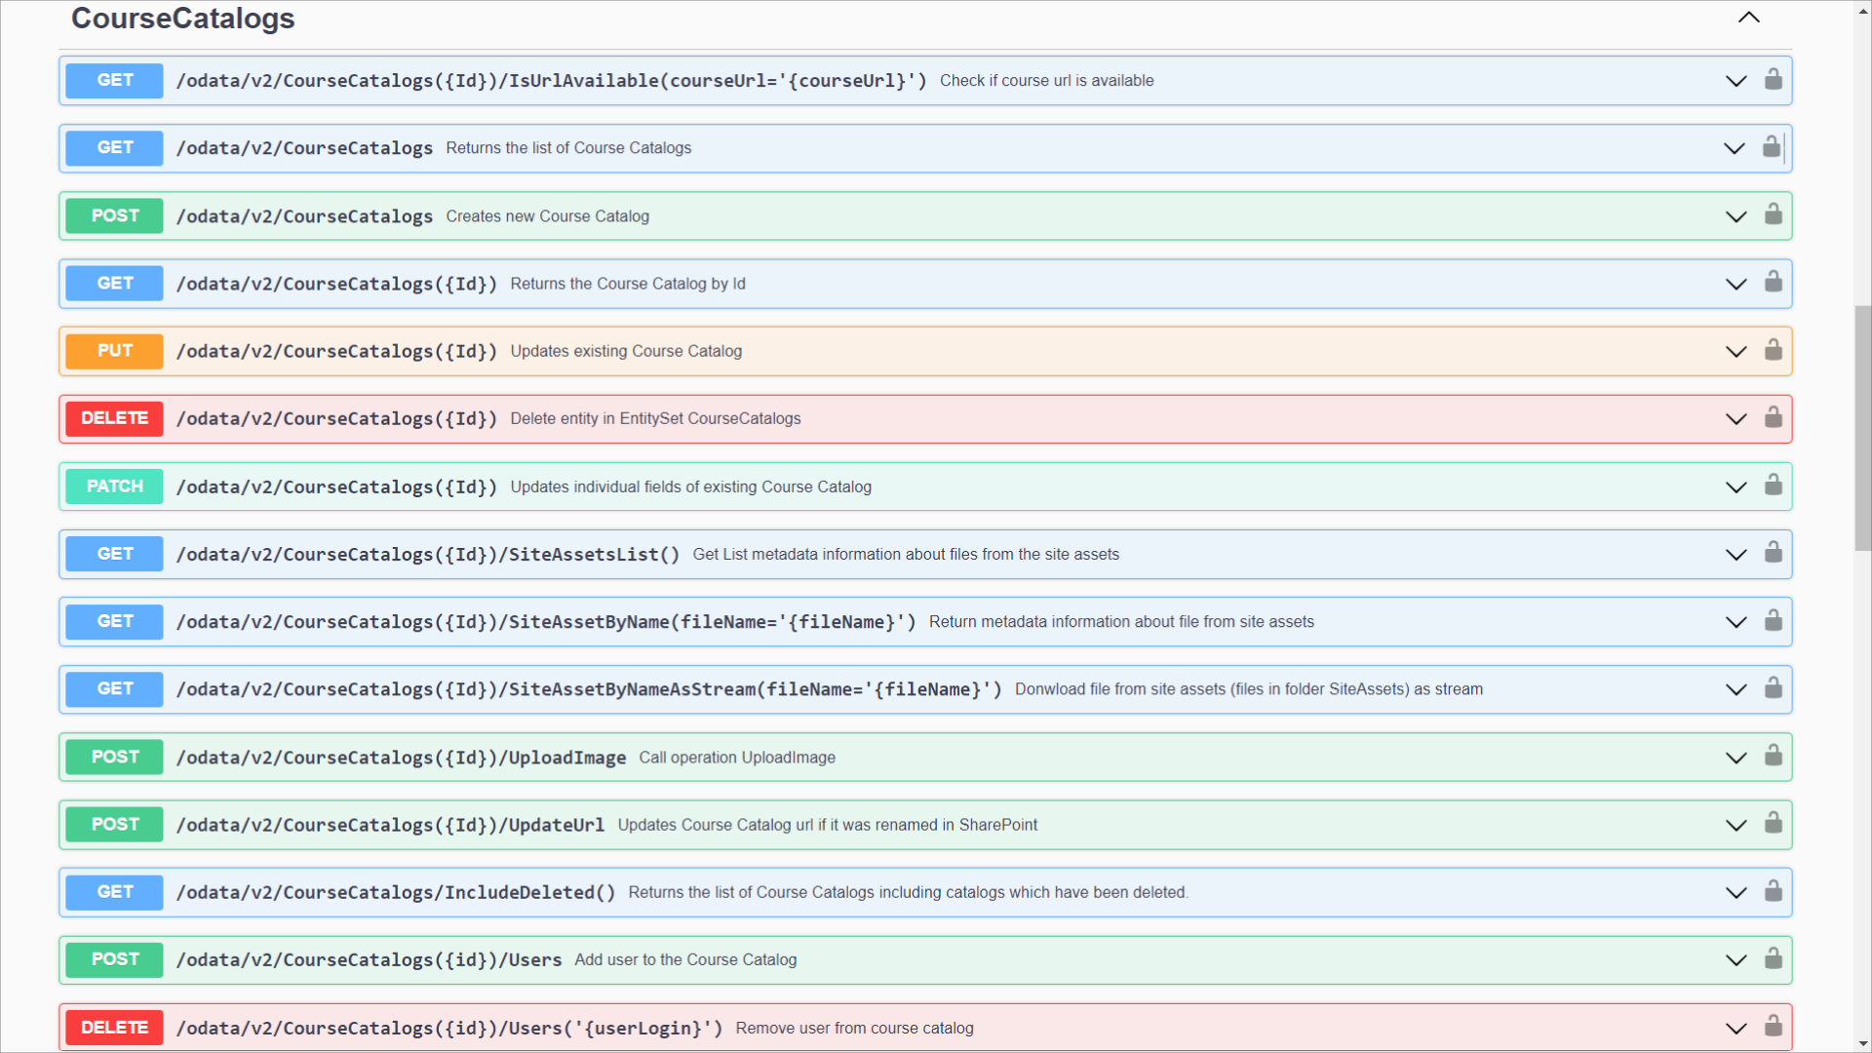Viewport: 1872px width, 1053px height.
Task: Click lock icon on SiteAssetsList endpoint
Action: click(x=1773, y=553)
